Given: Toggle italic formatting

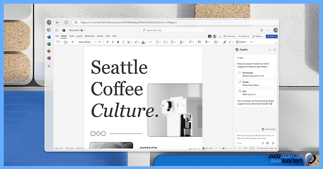Looking at the screenshot, I should pos(123,42).
